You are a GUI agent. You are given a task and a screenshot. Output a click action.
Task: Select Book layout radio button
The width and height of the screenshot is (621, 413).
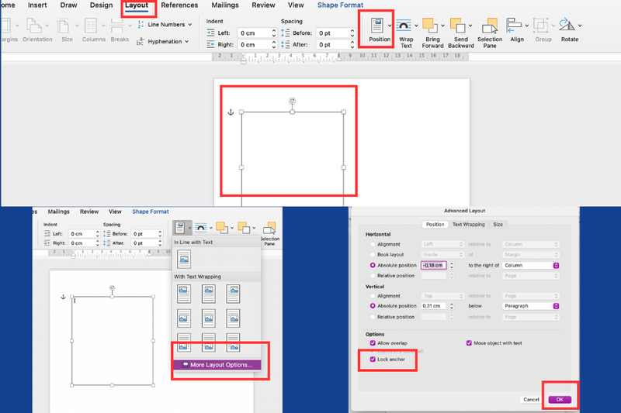point(373,255)
